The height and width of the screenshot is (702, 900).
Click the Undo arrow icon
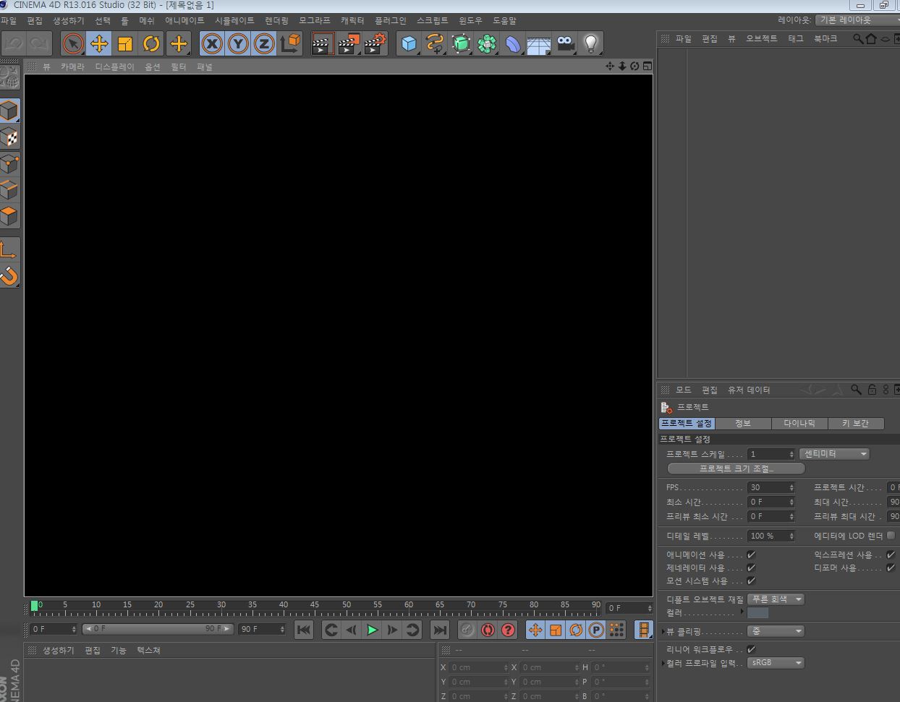coord(14,44)
